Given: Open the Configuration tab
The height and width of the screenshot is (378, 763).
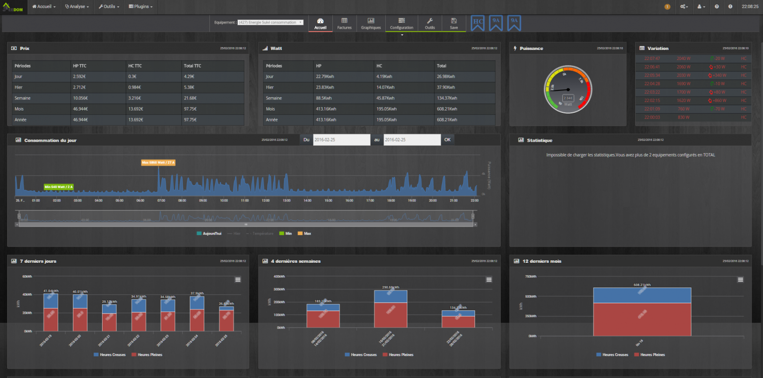Looking at the screenshot, I should 402,23.
